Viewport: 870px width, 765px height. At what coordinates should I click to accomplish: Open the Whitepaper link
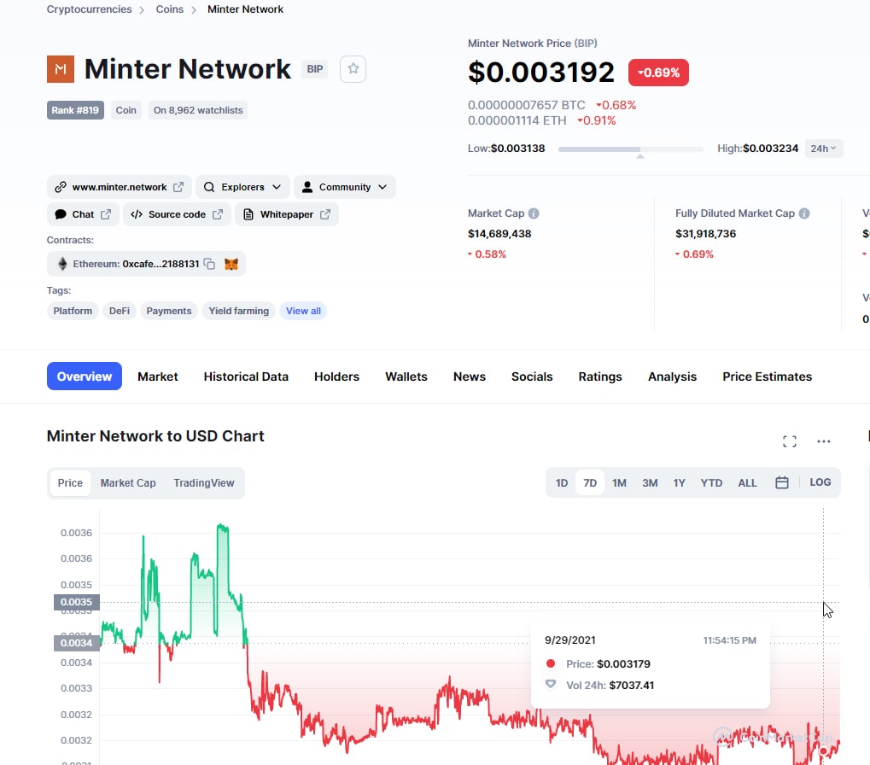point(287,214)
